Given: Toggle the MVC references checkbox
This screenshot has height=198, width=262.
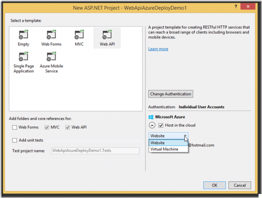Looking at the screenshot, I should pos(46,128).
